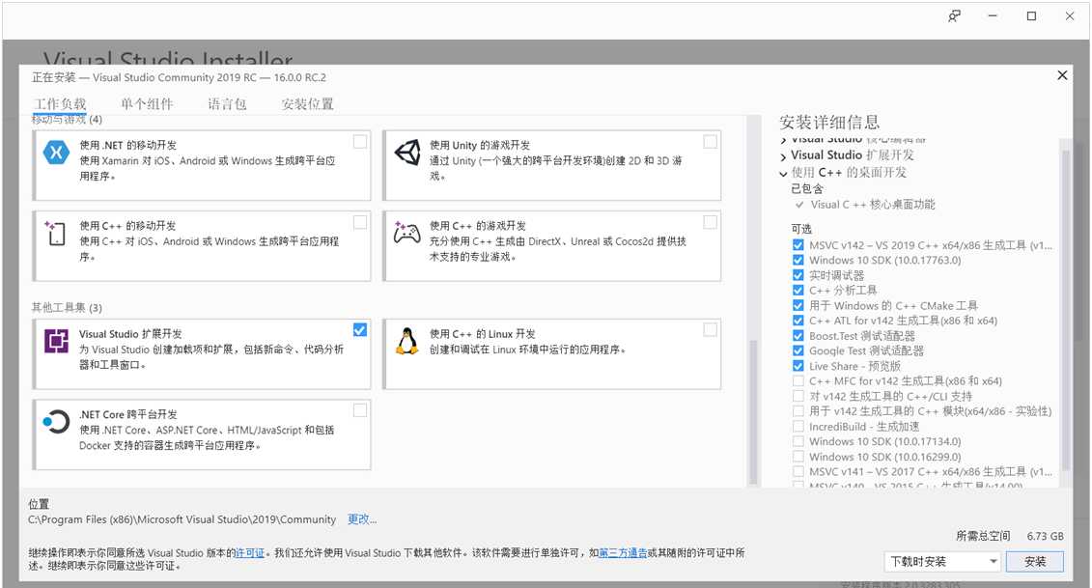
Task: Minimize the Visual Studio Installer window
Action: [994, 16]
